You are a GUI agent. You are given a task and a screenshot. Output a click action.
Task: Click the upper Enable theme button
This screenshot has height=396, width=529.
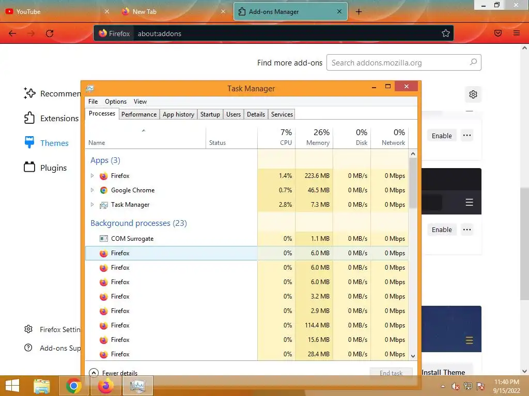pyautogui.click(x=442, y=136)
